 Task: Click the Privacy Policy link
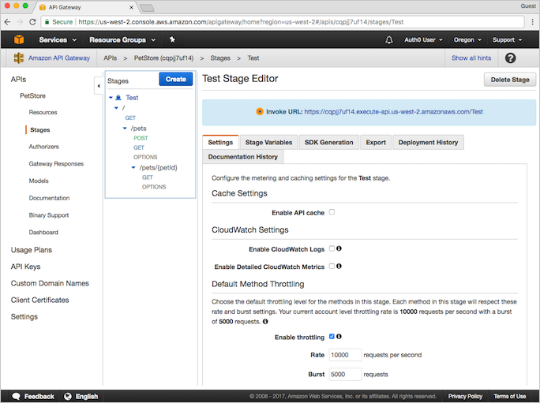click(465, 396)
